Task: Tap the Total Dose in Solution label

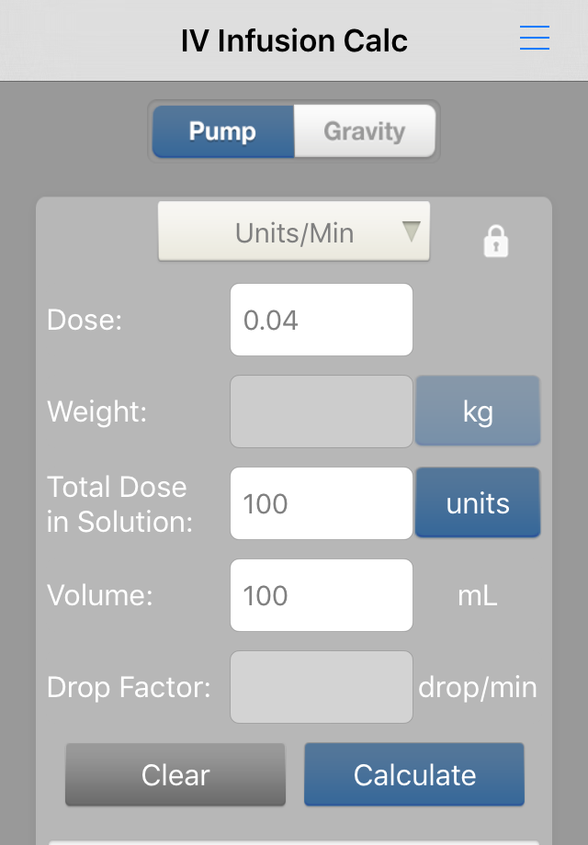Action: click(119, 504)
